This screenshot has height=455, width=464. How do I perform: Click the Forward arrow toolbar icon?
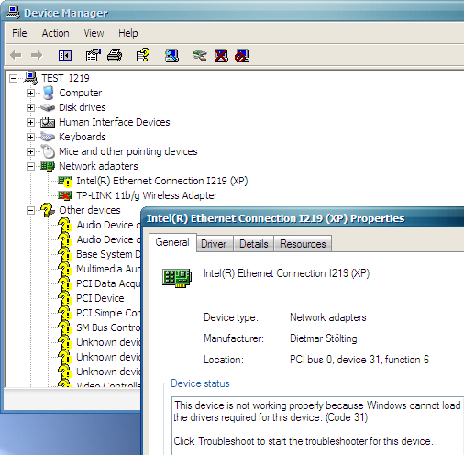click(x=37, y=56)
